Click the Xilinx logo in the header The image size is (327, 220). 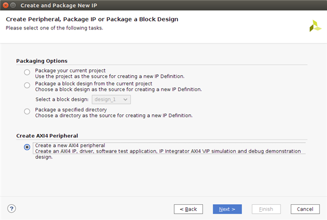click(x=315, y=26)
